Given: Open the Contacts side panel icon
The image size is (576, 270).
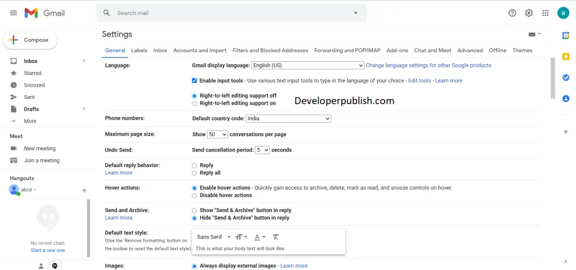Looking at the screenshot, I should point(566,98).
